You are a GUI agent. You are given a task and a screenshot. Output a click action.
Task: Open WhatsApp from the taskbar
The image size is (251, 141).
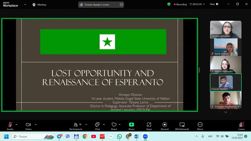tap(120, 136)
